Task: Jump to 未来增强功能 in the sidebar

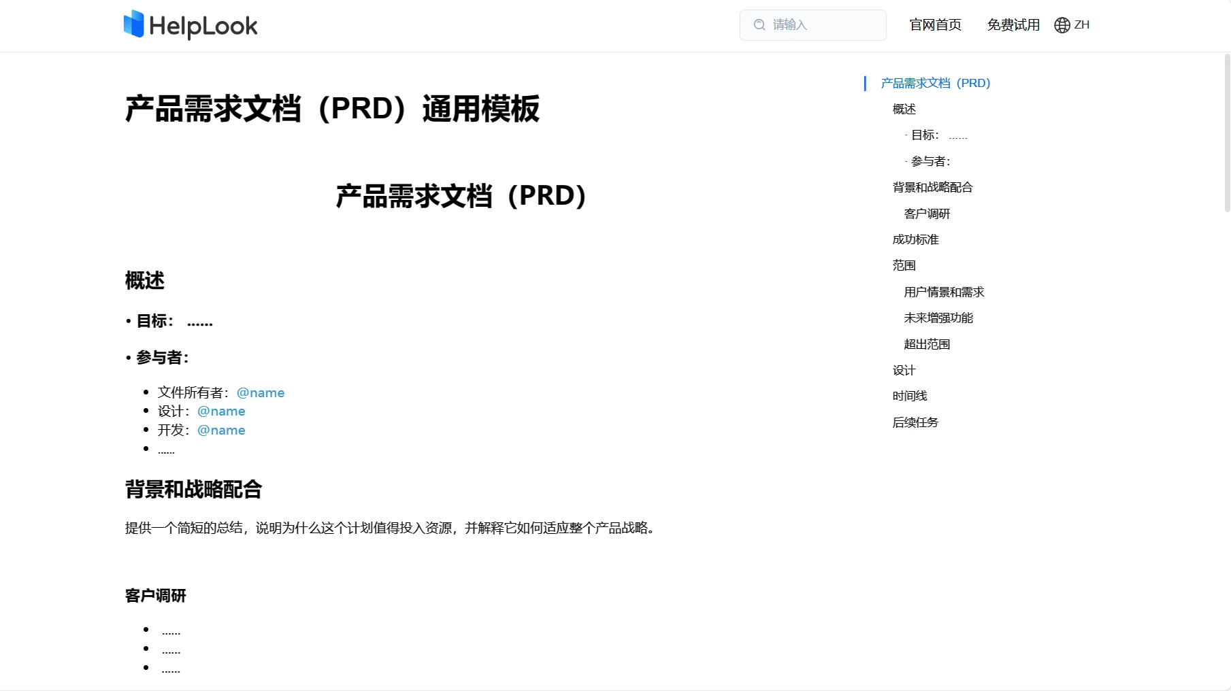Action: [938, 318]
